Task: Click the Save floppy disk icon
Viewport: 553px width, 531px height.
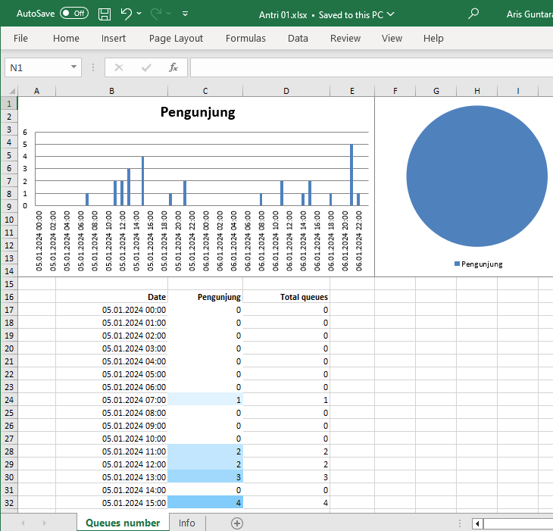Action: pos(105,14)
